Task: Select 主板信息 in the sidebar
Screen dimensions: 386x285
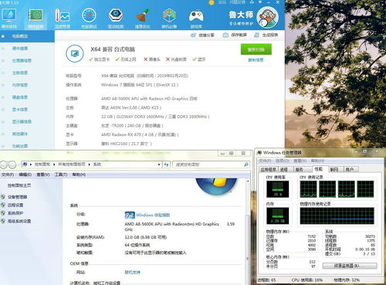Action: 20,73
